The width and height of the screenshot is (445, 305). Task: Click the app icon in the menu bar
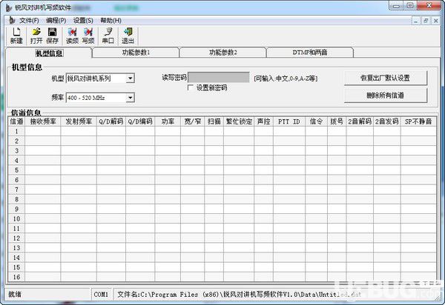coord(12,21)
